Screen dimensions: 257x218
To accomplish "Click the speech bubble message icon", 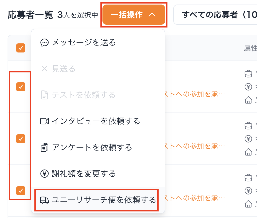I will coord(45,43).
